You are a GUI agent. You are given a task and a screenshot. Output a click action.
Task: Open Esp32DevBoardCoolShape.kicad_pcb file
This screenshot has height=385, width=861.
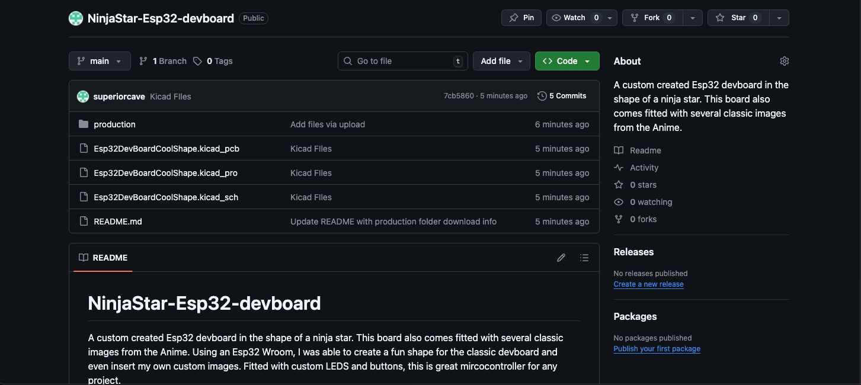pos(167,149)
